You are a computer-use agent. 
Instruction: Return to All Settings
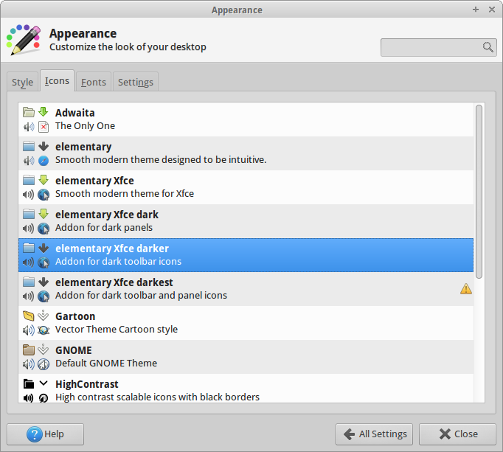pos(374,434)
